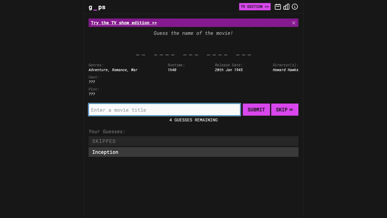Click the release date 20th Jan 1945
This screenshot has width=387, height=218.
click(229, 70)
